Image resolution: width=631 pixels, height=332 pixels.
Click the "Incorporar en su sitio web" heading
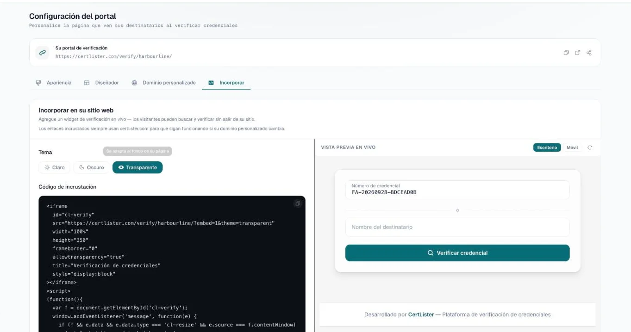pyautogui.click(x=76, y=111)
